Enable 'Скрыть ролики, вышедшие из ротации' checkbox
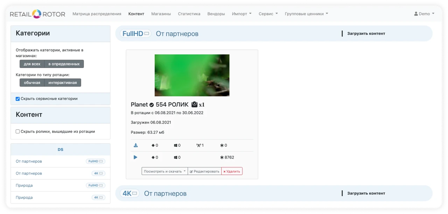 tap(18, 131)
